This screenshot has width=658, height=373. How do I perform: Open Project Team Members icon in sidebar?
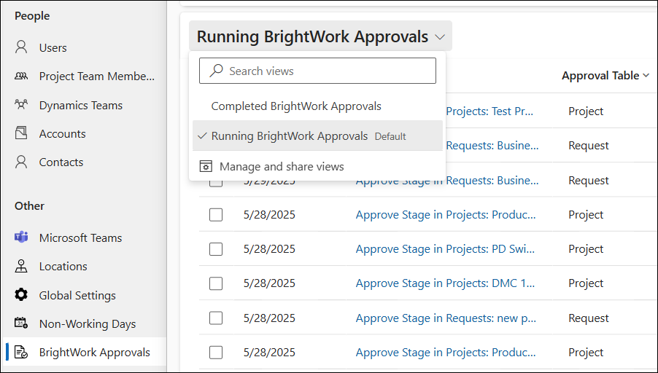tap(21, 76)
